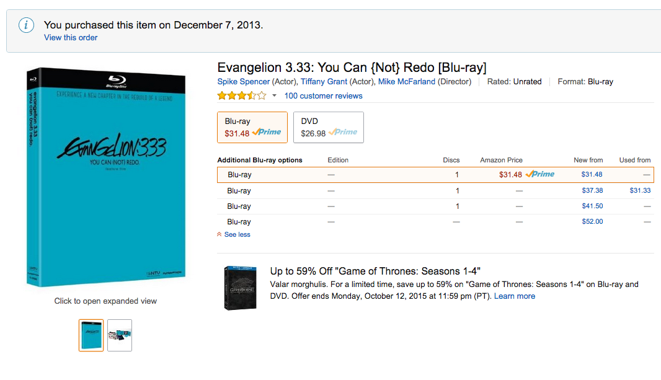661x380 pixels.
Task: Open View this order link
Action: click(x=71, y=37)
